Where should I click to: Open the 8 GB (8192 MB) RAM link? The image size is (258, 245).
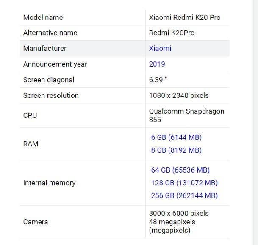tap(176, 150)
